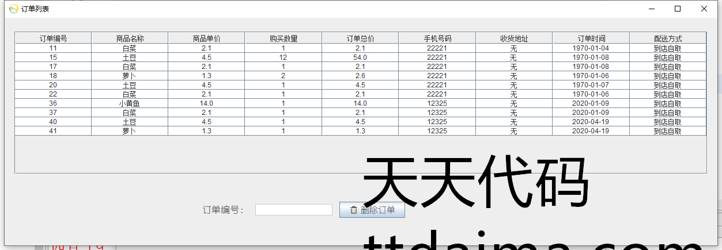
Task: Select order number 36 cell
Action: [x=53, y=103]
